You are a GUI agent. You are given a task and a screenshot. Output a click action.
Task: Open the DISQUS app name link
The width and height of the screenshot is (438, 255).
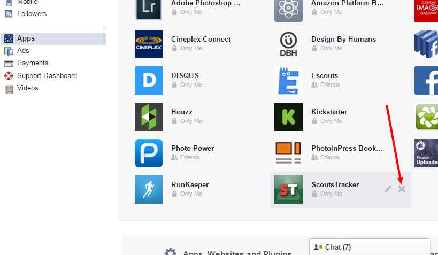pyautogui.click(x=185, y=76)
